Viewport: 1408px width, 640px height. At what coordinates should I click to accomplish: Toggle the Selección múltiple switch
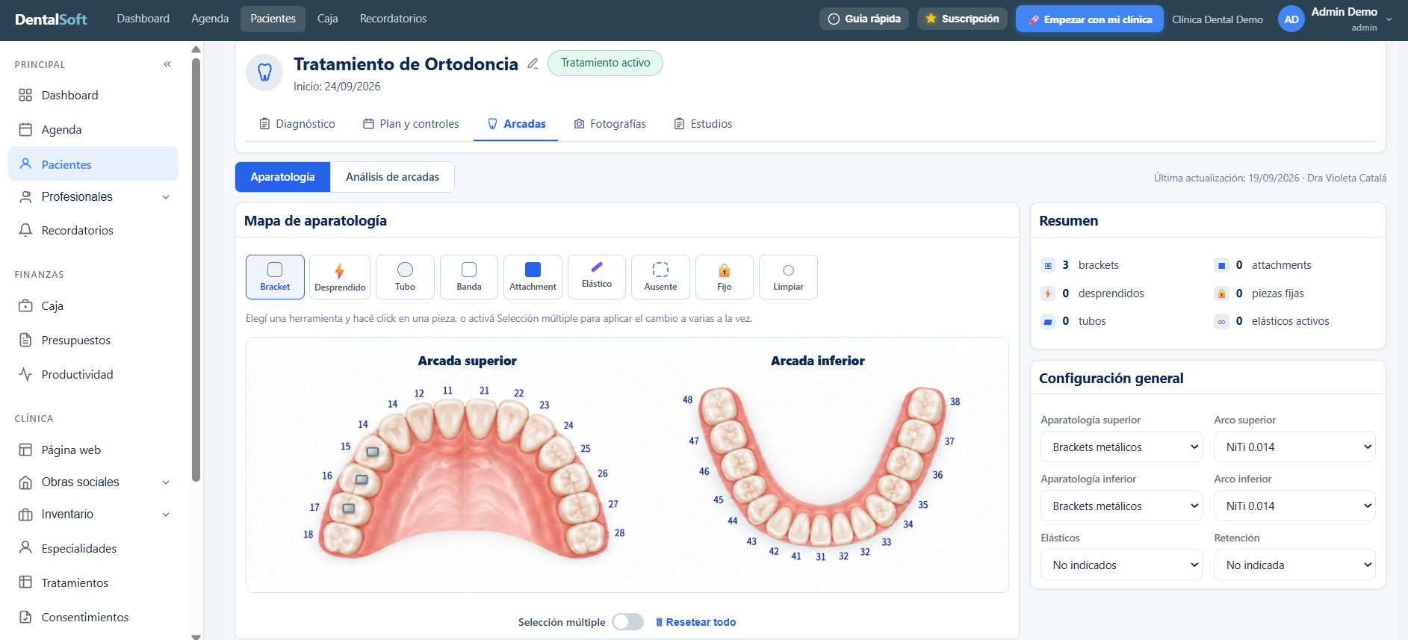pos(627,622)
